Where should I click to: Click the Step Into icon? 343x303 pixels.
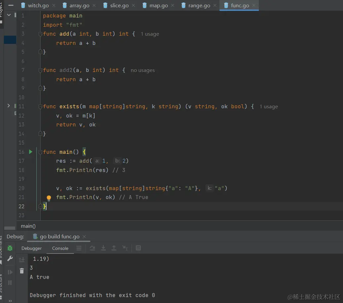tap(103, 248)
